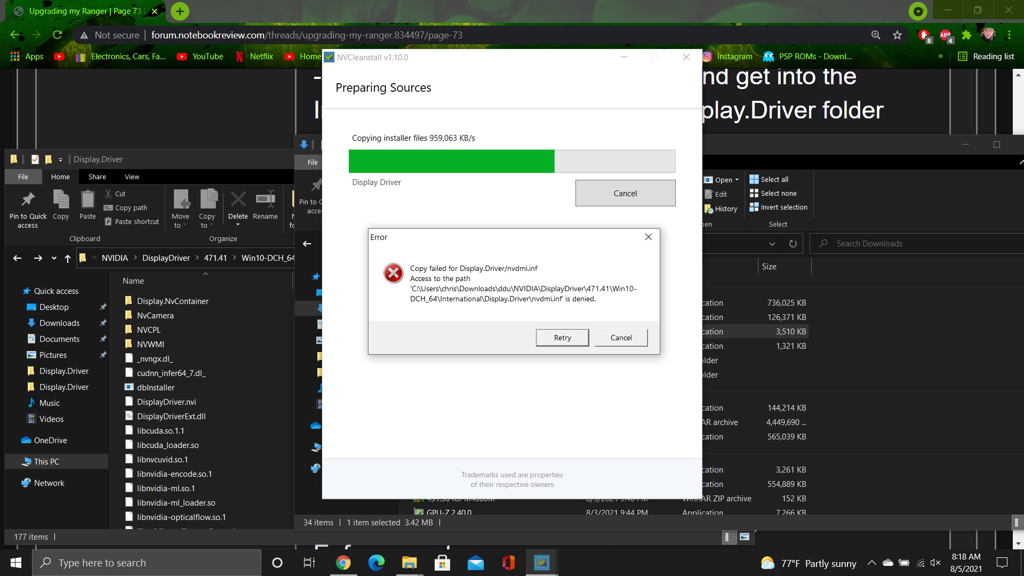1024x576 pixels.
Task: Click Retry in the Error dialog
Action: pyautogui.click(x=562, y=338)
